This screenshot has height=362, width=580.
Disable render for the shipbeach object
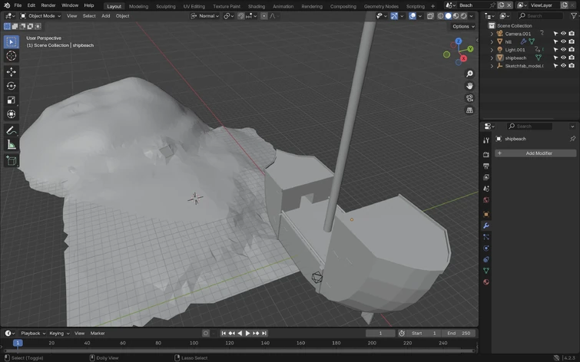[x=572, y=58]
